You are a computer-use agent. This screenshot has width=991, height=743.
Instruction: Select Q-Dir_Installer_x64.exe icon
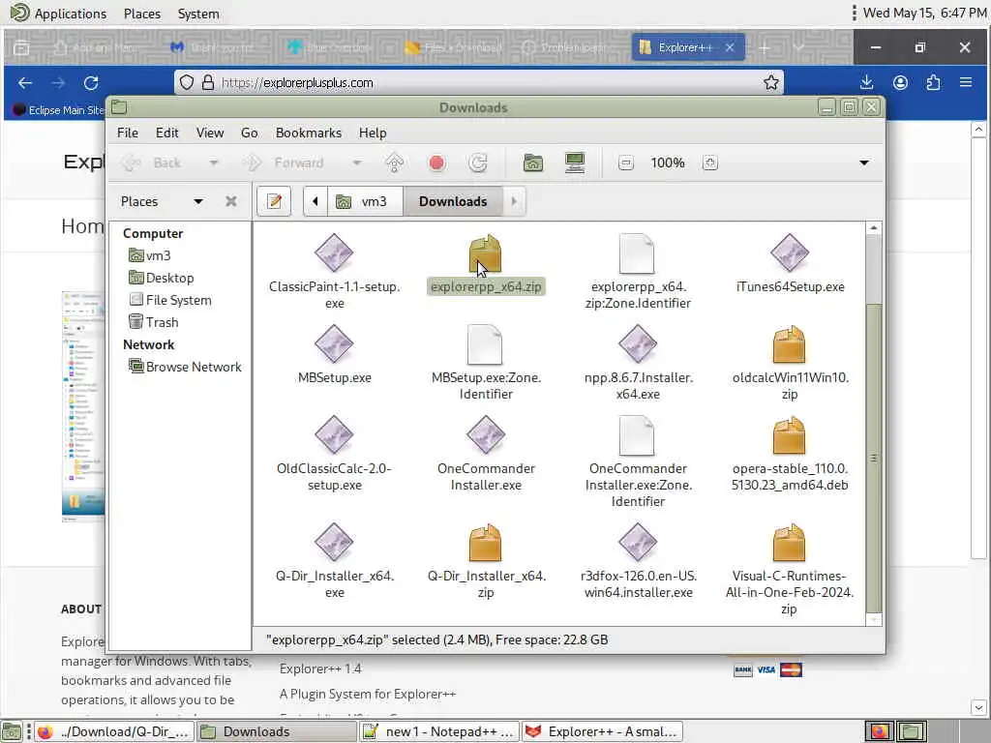(334, 543)
